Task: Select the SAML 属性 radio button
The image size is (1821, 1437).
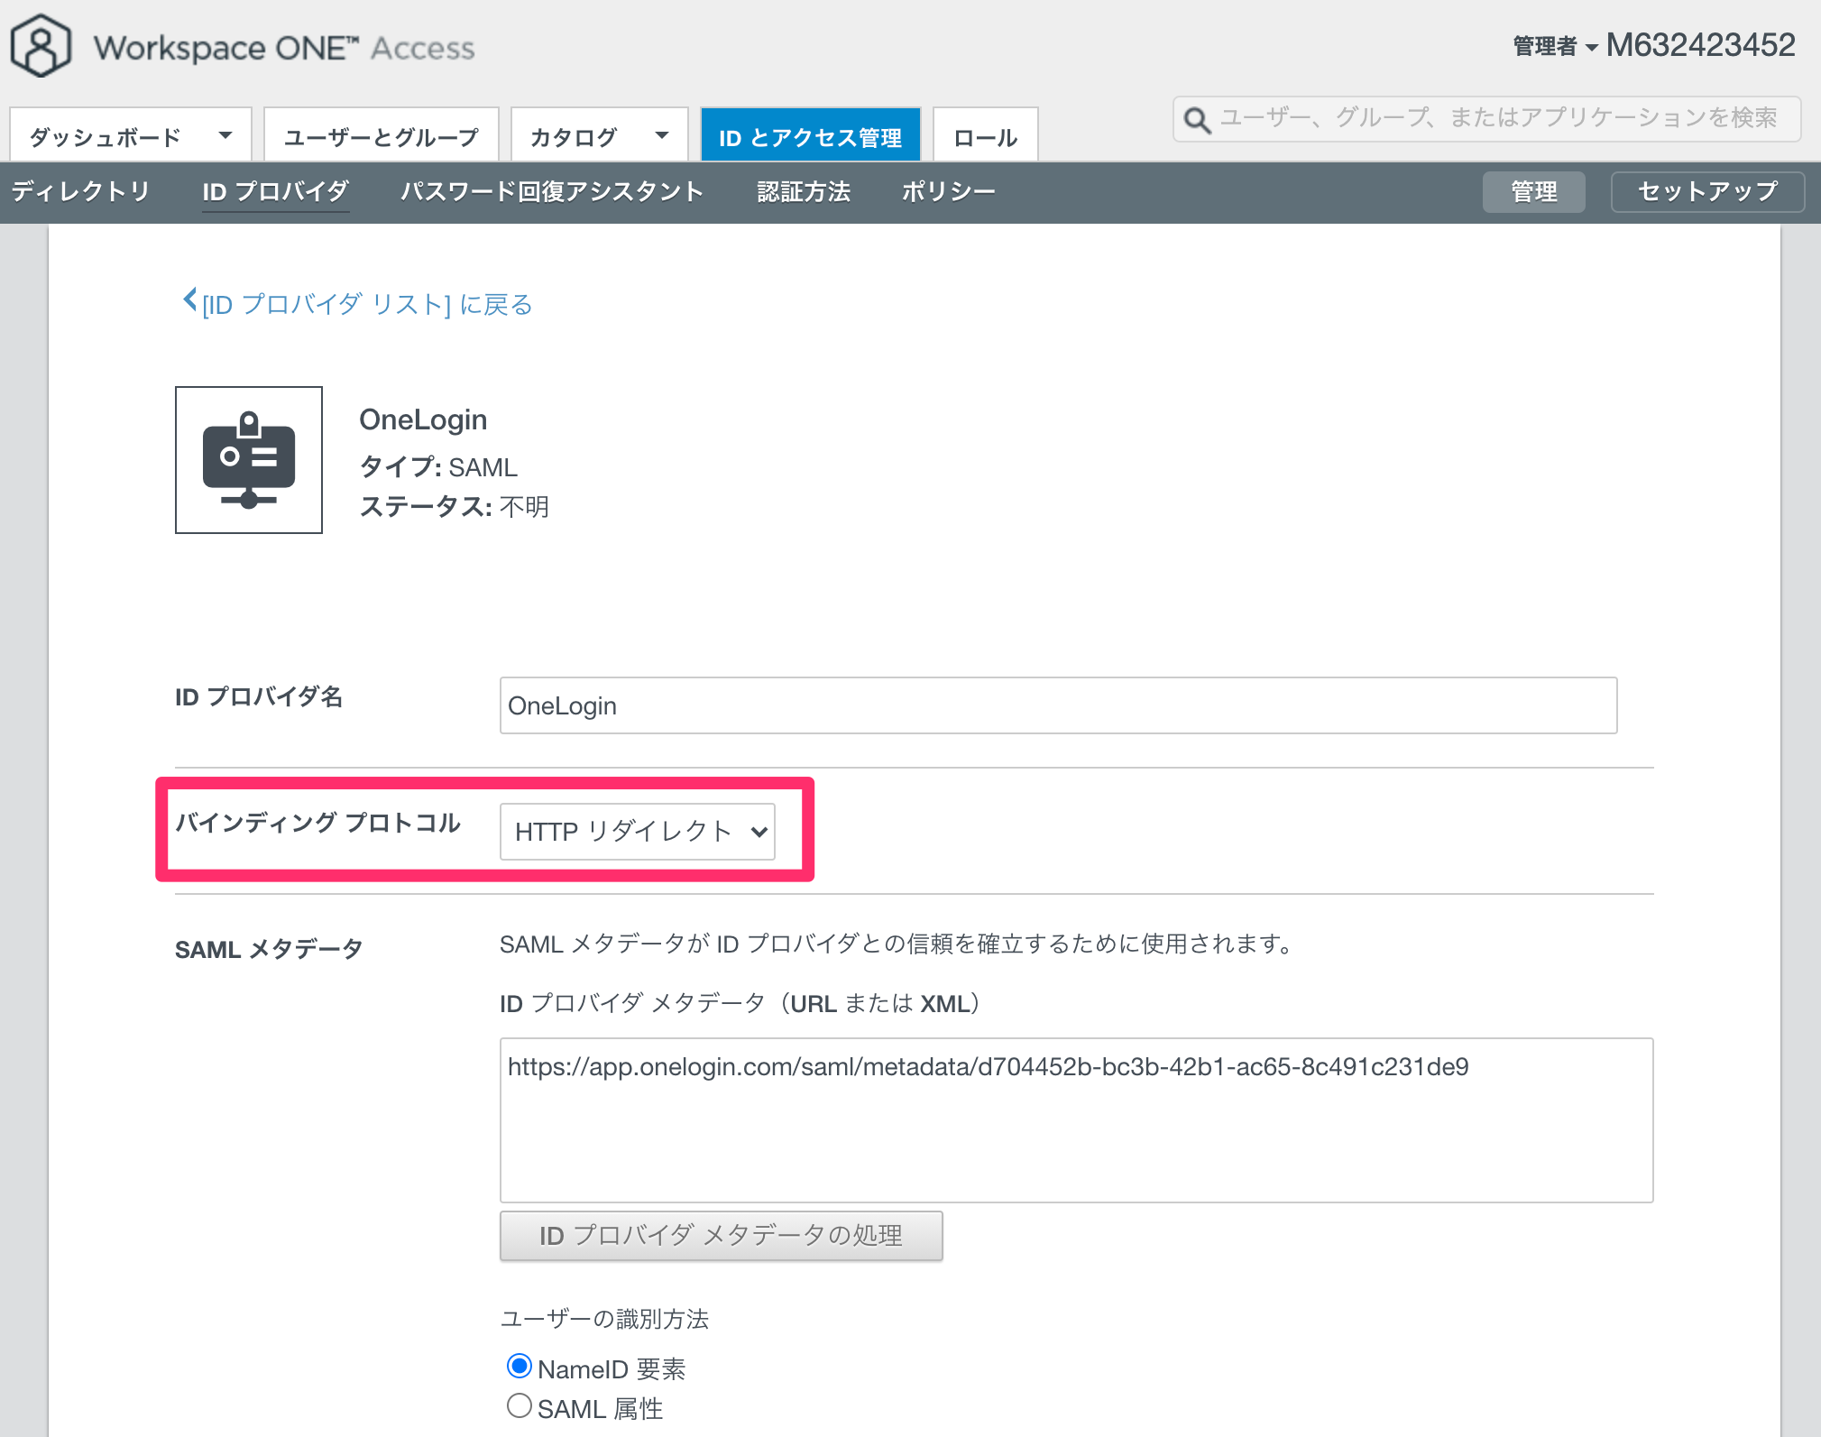Action: [x=519, y=1406]
